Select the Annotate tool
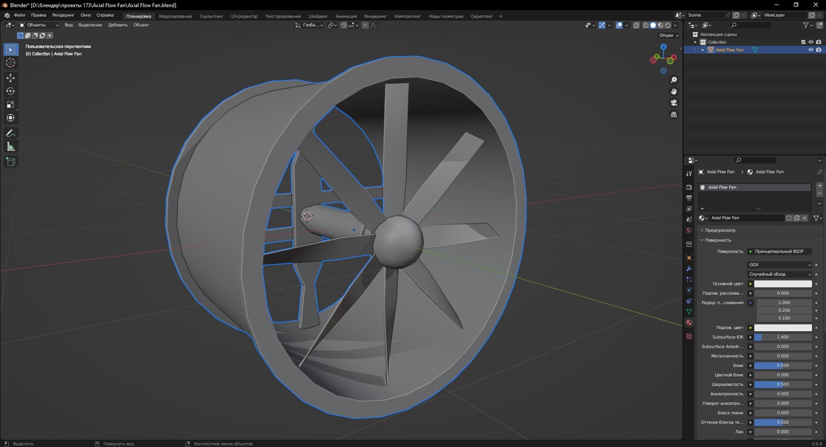Screen dimensions: 826x447 pos(11,133)
